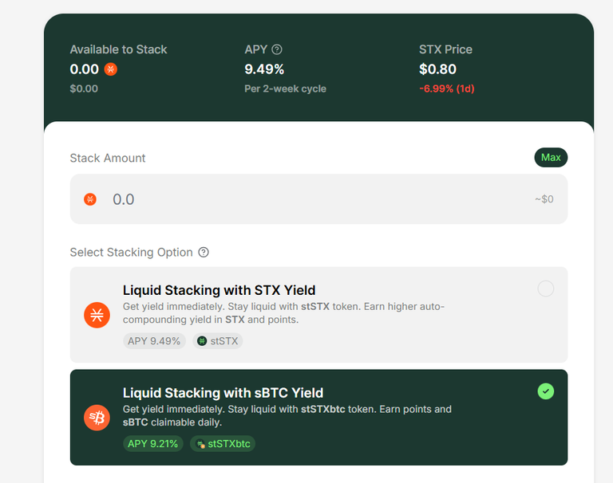Click the orange sBTC Yield option logo
Viewport: 613px width, 483px height.
tap(97, 418)
